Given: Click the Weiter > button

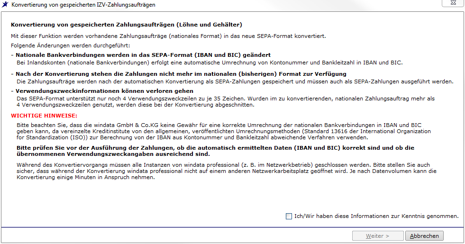Looking at the screenshot, I should (x=378, y=236).
